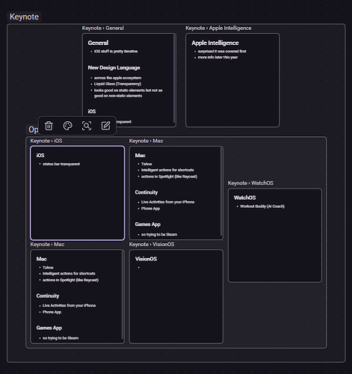This screenshot has height=374, width=352.
Task: Open the color palette icon
Action: 68,126
